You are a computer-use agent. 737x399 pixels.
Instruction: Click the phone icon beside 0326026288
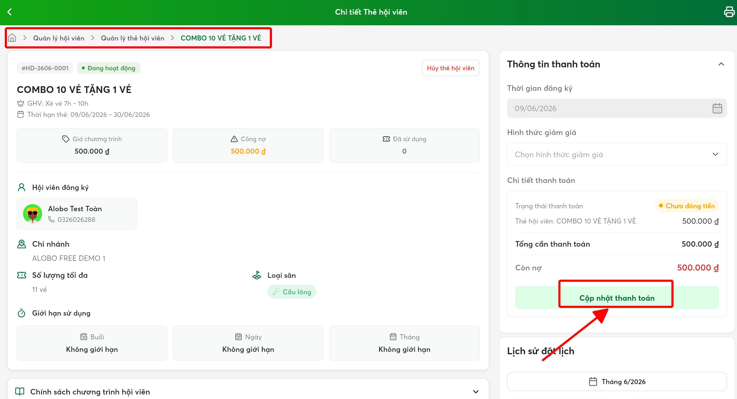[51, 219]
